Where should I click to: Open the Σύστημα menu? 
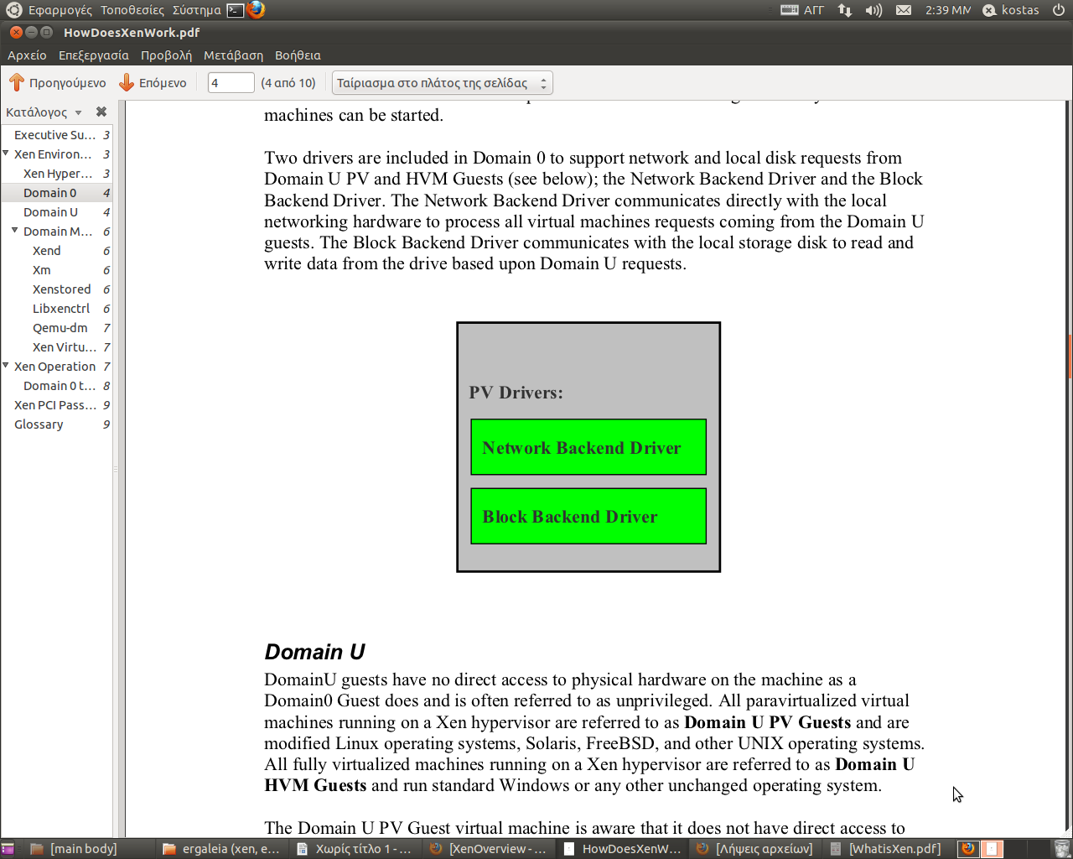[197, 10]
